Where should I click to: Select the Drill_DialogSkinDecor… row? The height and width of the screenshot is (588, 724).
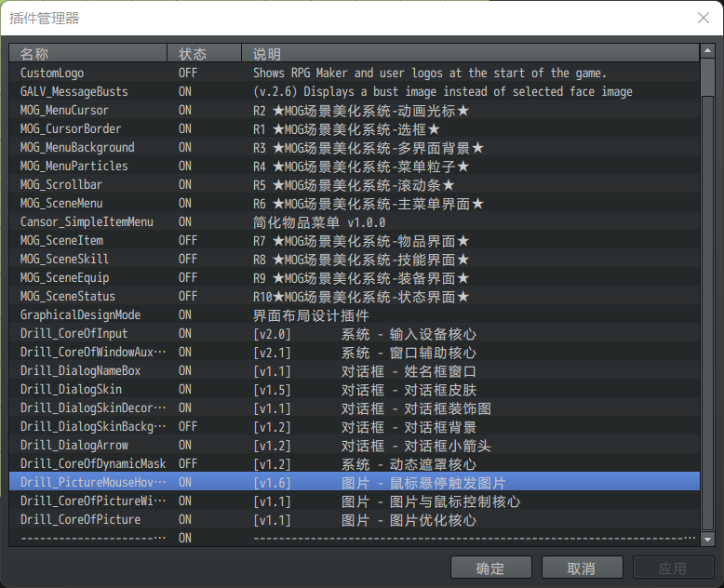coord(355,408)
